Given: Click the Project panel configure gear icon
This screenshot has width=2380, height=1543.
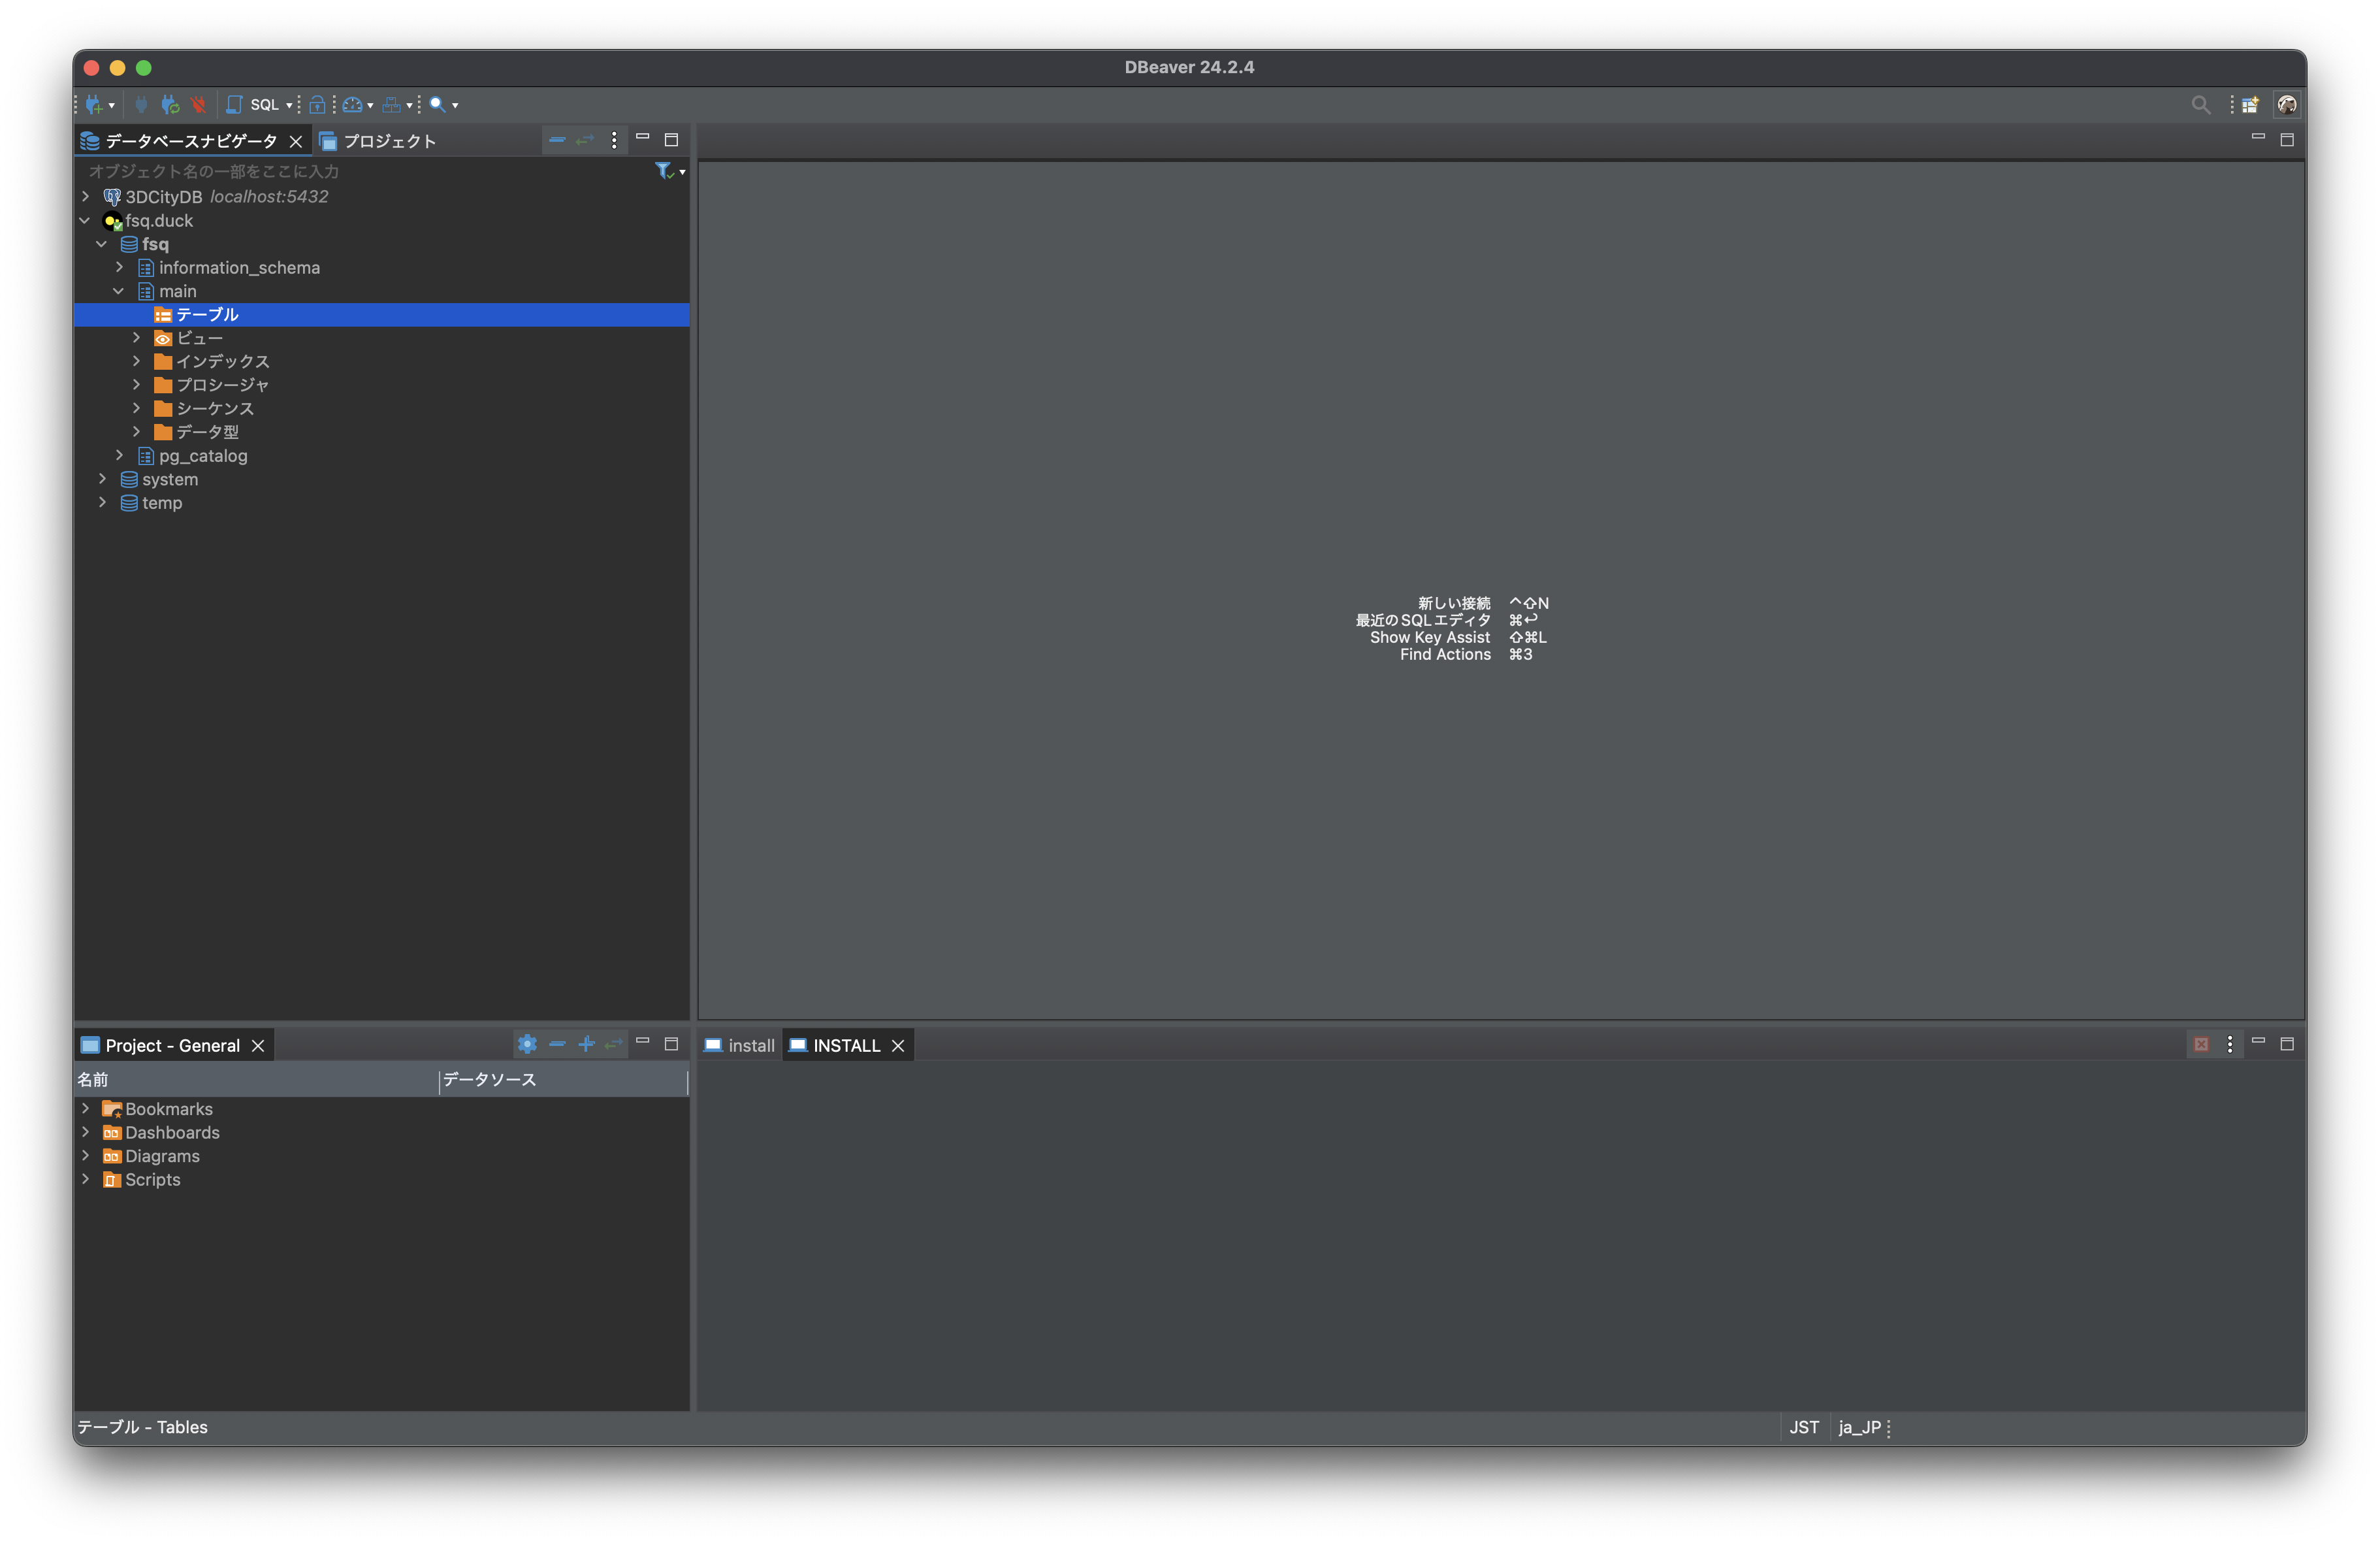Looking at the screenshot, I should pos(527,1044).
